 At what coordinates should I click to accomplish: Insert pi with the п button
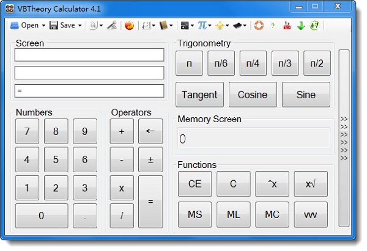pyautogui.click(x=189, y=64)
